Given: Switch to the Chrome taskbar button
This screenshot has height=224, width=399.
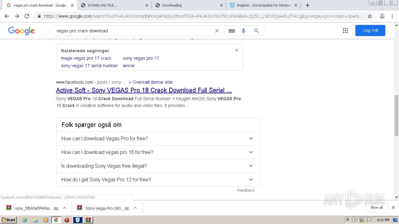Looking at the screenshot, I should pos(56,220).
